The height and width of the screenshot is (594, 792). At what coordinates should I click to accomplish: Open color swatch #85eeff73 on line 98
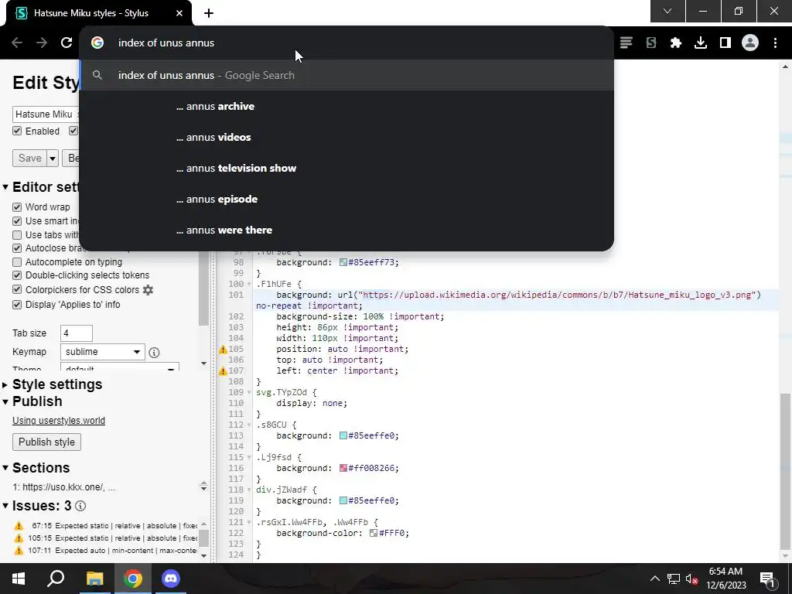pyautogui.click(x=343, y=263)
